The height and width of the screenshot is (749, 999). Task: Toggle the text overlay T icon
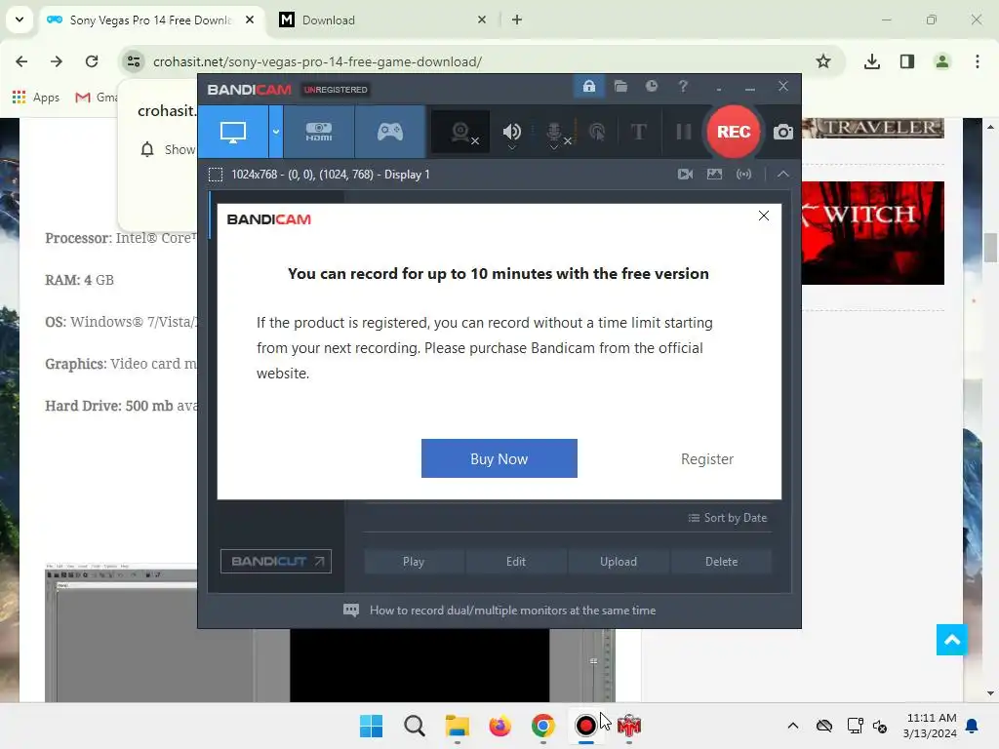(x=638, y=132)
